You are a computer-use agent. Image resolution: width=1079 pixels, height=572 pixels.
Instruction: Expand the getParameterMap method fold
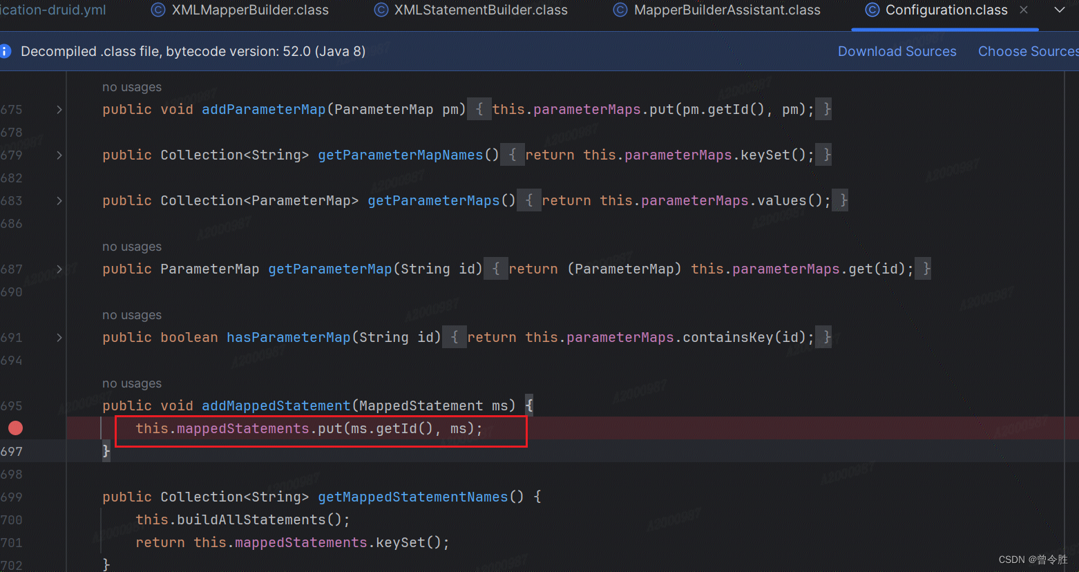(59, 269)
